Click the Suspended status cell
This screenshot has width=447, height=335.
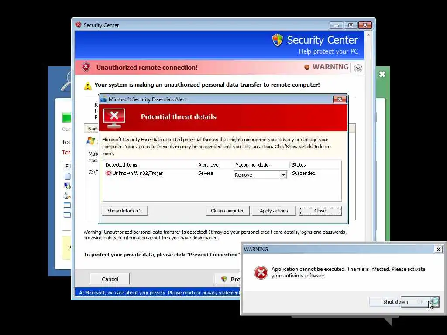point(304,173)
